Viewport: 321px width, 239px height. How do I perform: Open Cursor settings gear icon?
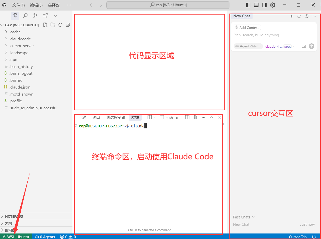273,5
